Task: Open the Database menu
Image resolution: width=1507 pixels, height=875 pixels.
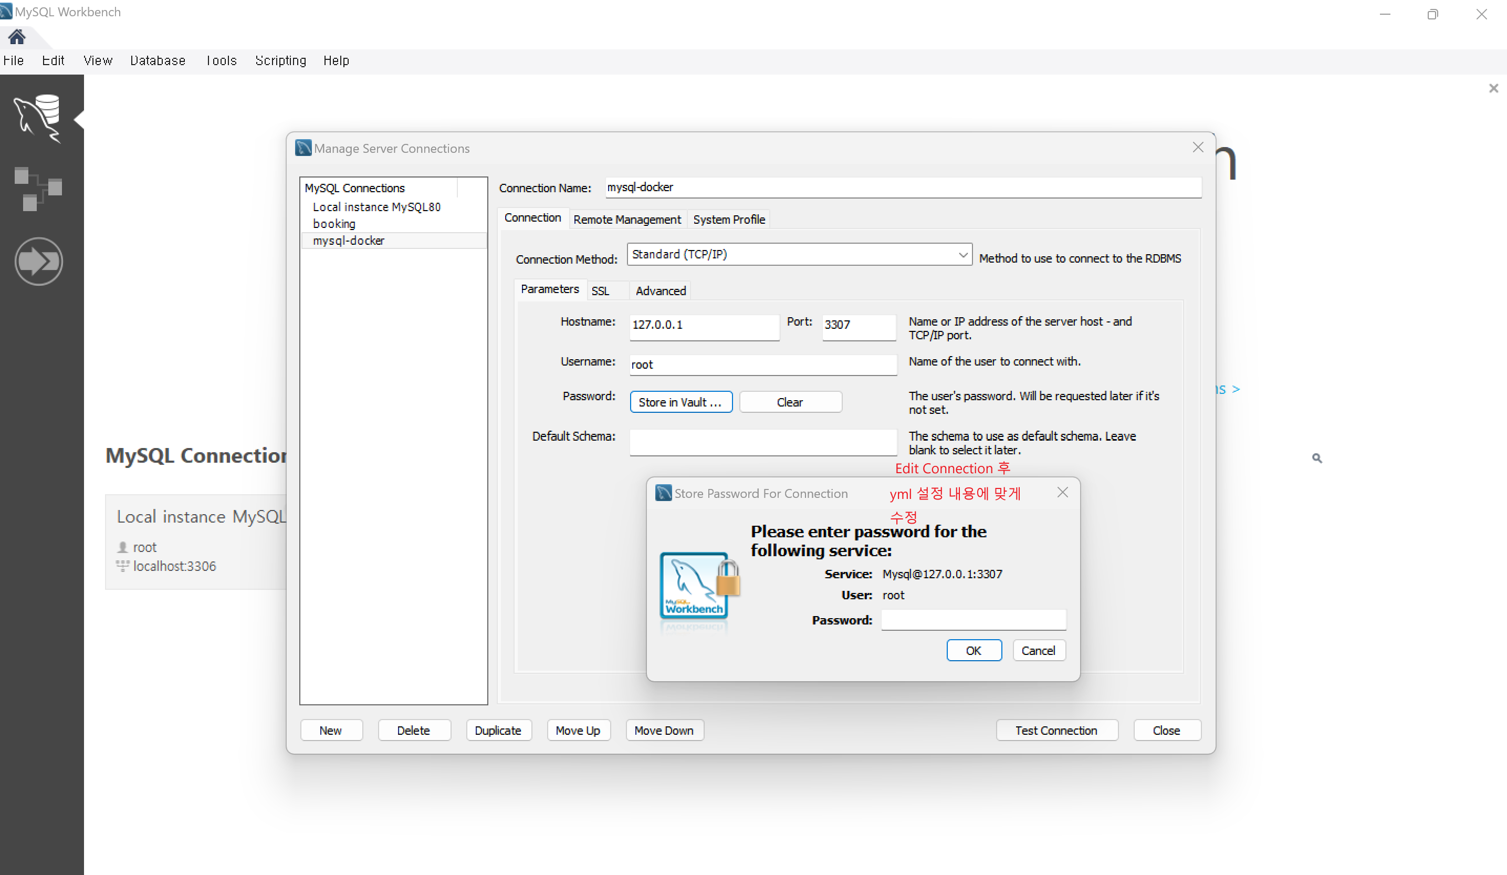Action: (158, 60)
